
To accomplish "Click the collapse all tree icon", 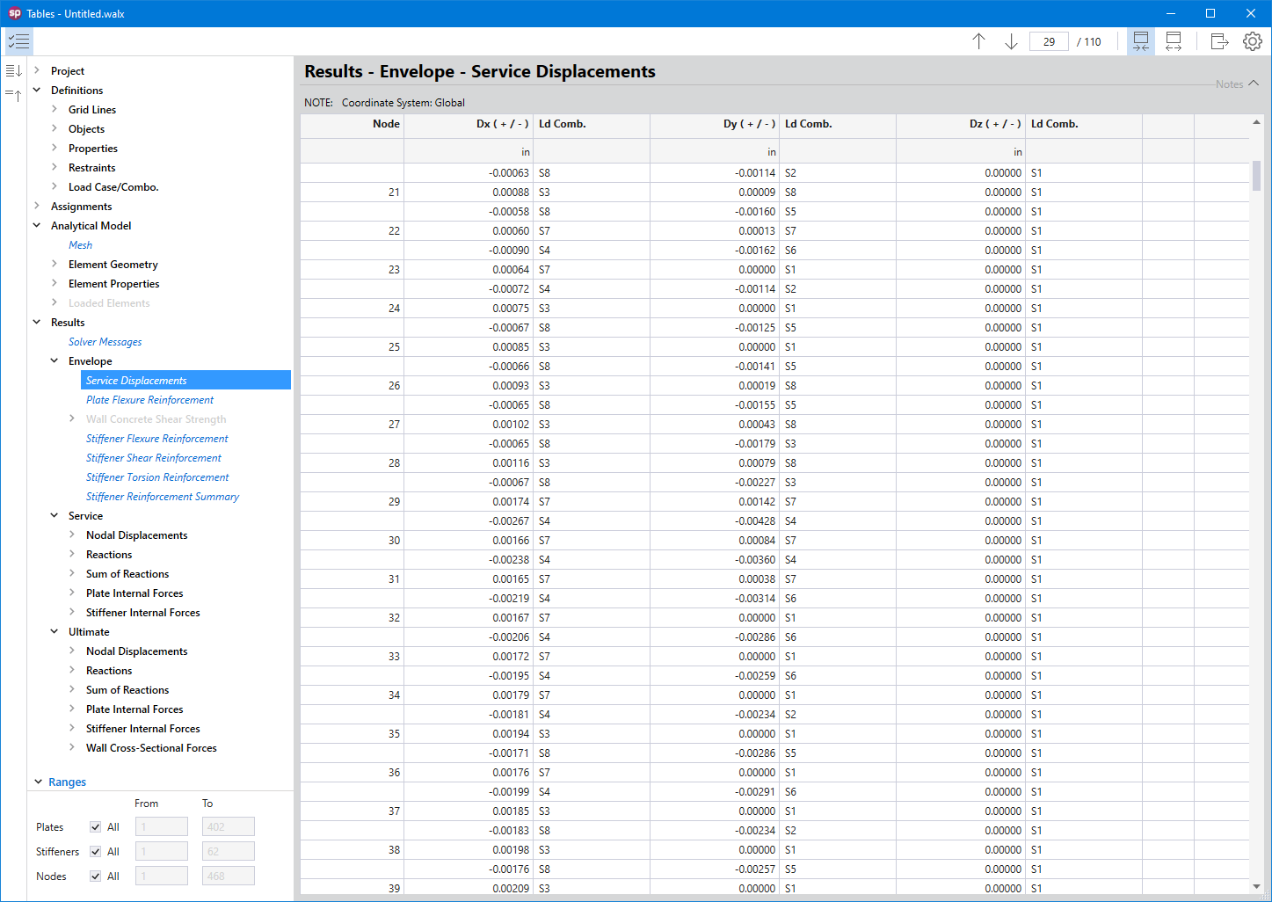I will [13, 94].
